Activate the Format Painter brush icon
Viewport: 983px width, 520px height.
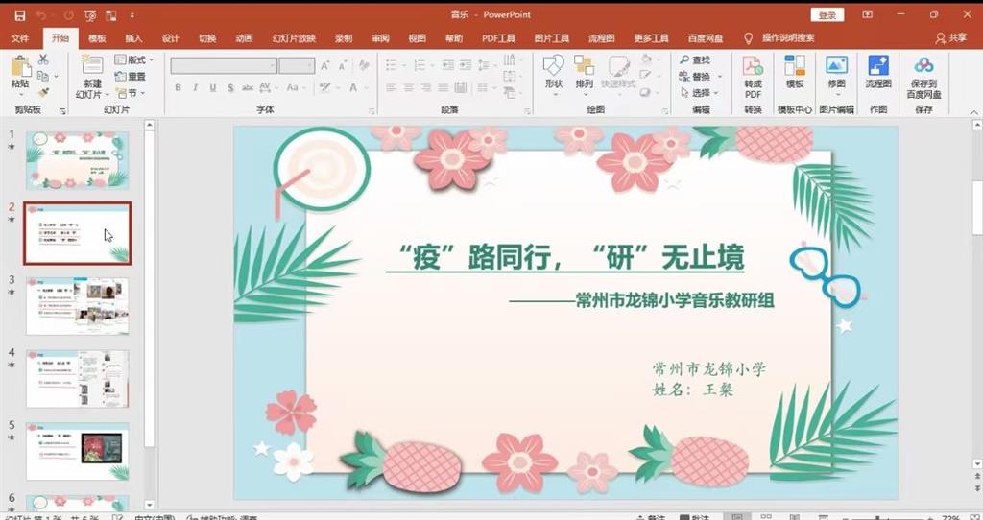coord(43,92)
